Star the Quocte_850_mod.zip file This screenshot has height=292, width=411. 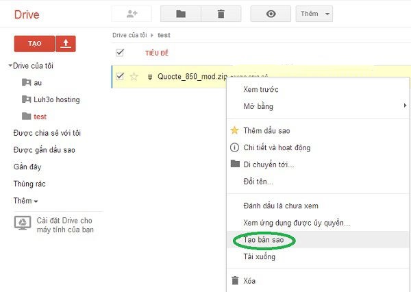tap(134, 77)
